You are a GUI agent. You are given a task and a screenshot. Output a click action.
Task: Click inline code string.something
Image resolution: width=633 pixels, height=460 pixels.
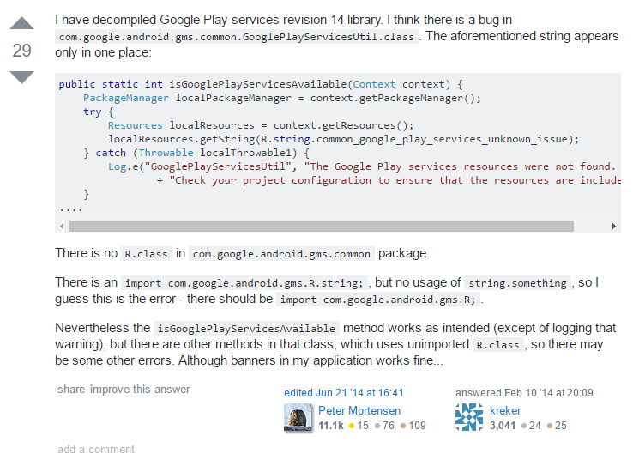517,283
